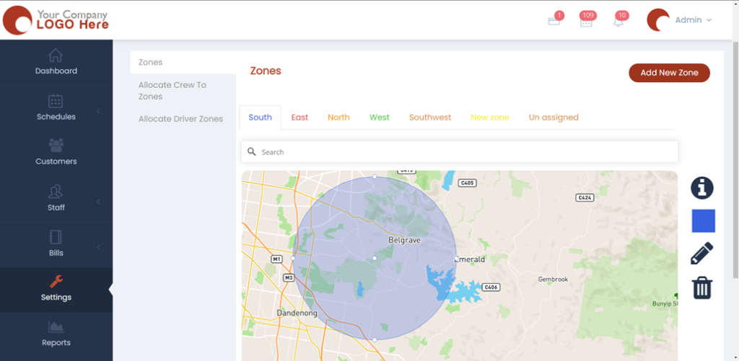Delete zone using trash icon
739x361 pixels.
point(701,288)
